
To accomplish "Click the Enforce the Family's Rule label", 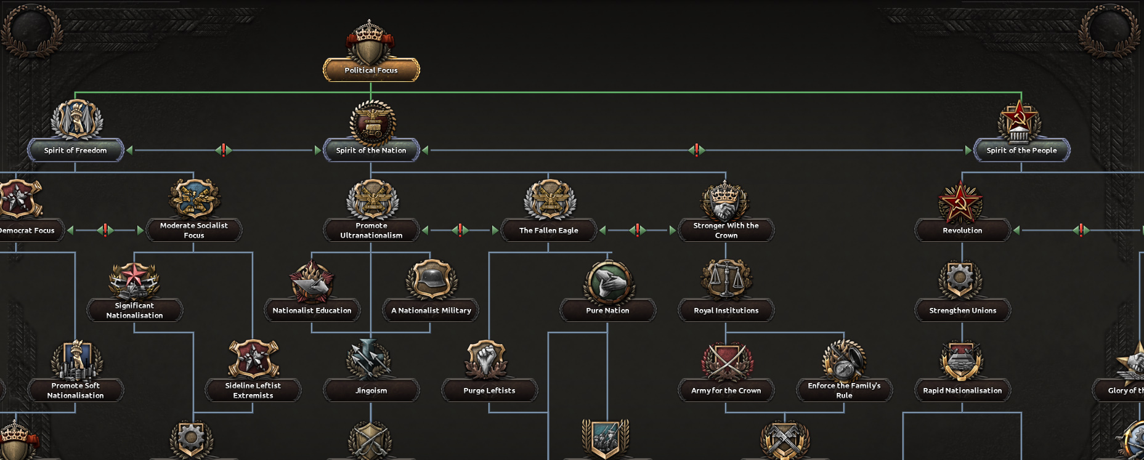I will click(844, 390).
